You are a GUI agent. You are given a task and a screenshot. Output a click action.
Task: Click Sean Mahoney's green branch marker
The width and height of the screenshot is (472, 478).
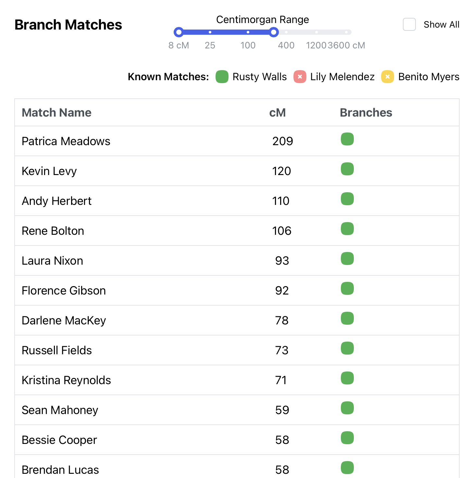[347, 408]
